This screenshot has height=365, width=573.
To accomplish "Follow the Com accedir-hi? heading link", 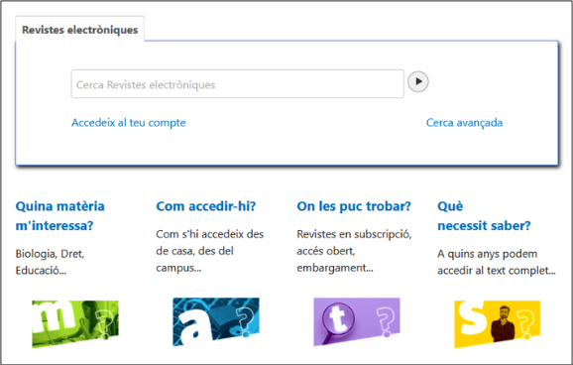I will [206, 206].
